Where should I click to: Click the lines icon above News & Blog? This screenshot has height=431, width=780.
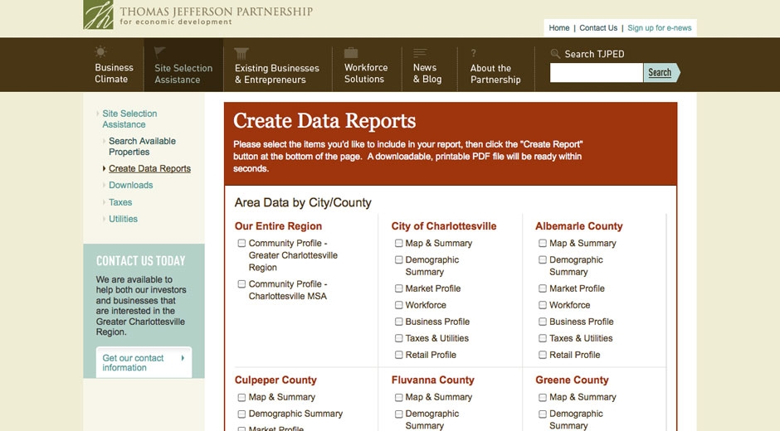coord(421,52)
